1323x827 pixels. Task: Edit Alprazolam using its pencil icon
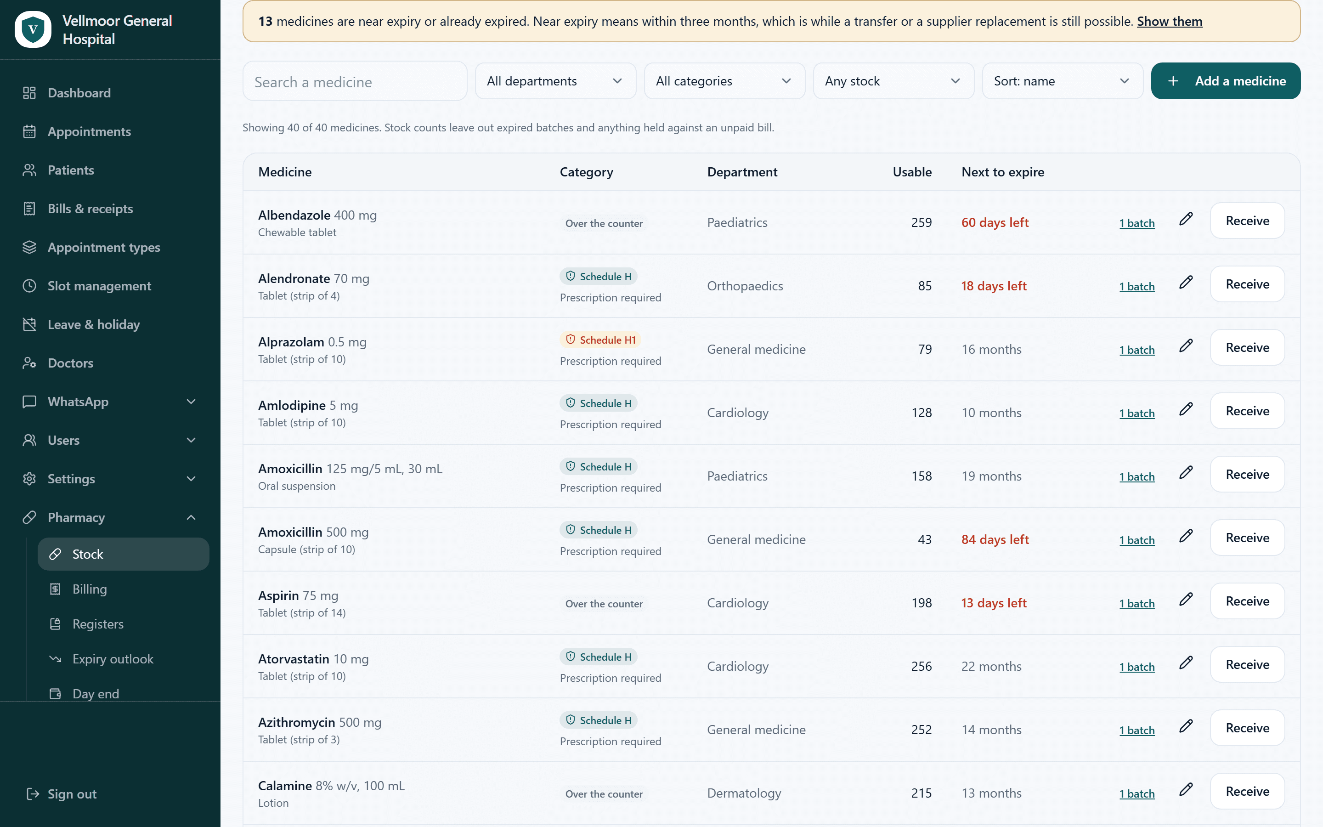1186,346
